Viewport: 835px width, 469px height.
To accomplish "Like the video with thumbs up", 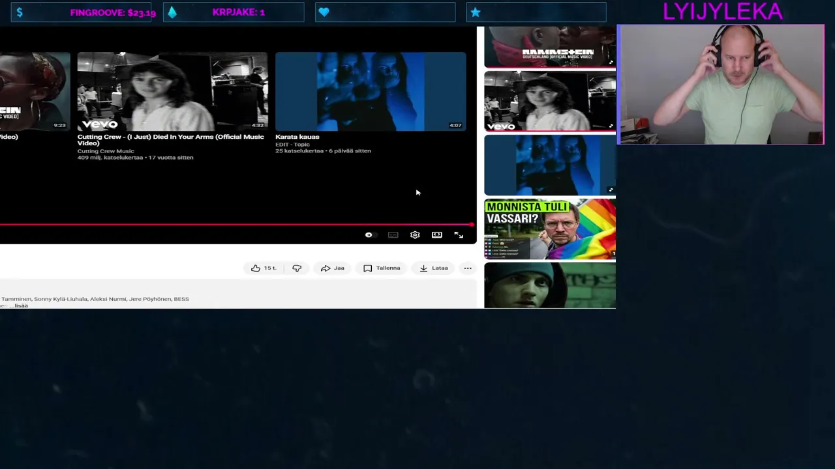I will click(x=256, y=268).
